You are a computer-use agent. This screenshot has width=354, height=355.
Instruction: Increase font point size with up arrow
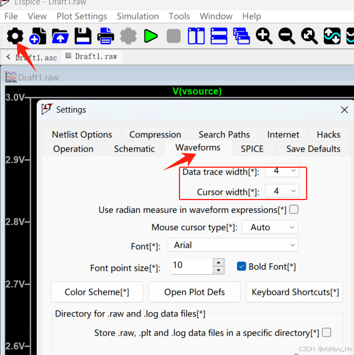(219, 262)
